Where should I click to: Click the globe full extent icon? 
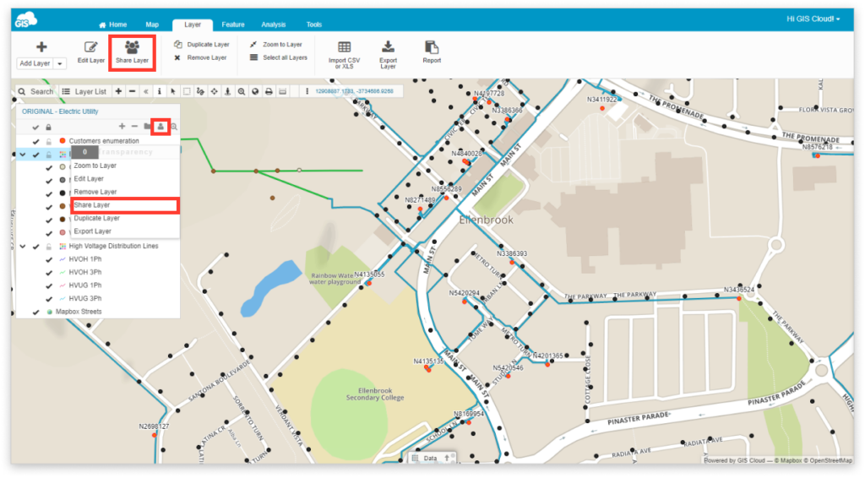(x=255, y=91)
